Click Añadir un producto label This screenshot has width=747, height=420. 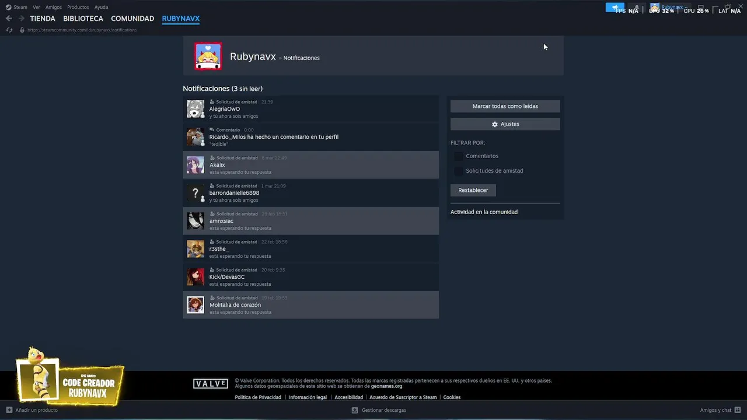(x=37, y=410)
